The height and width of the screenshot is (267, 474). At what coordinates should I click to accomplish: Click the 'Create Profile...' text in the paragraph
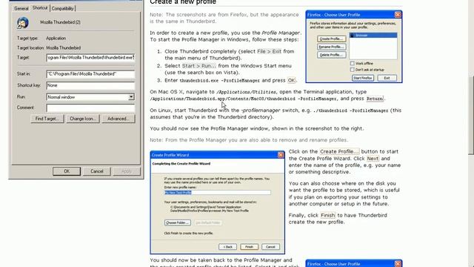tap(339, 151)
